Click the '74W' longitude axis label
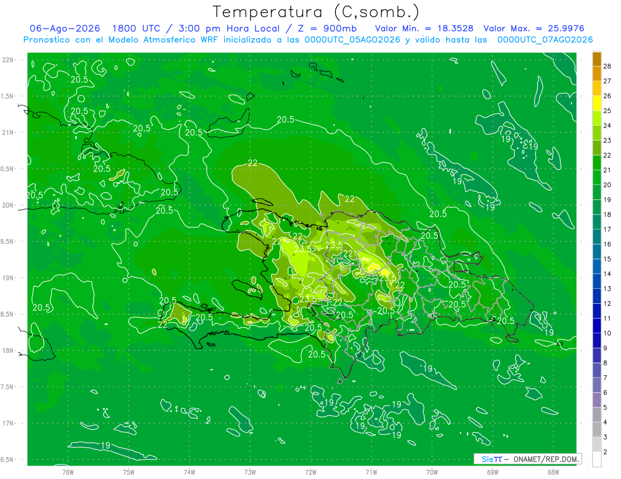The height and width of the screenshot is (479, 621). click(189, 472)
